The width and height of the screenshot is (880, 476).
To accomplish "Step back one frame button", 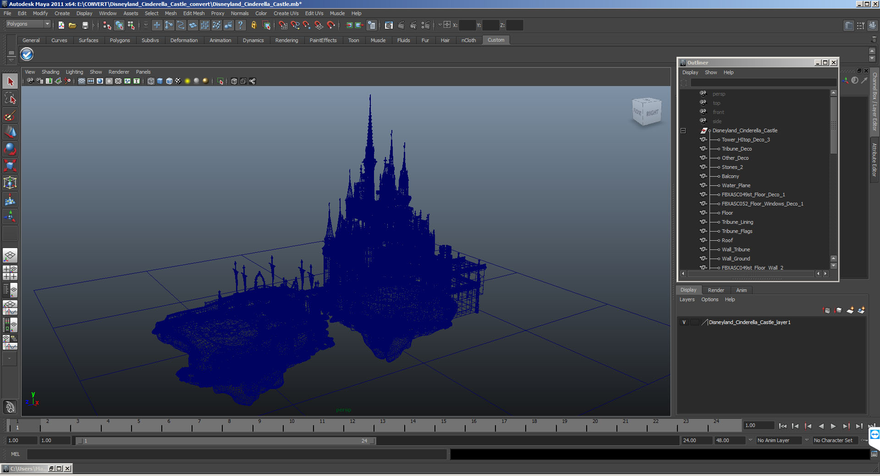I will click(795, 426).
